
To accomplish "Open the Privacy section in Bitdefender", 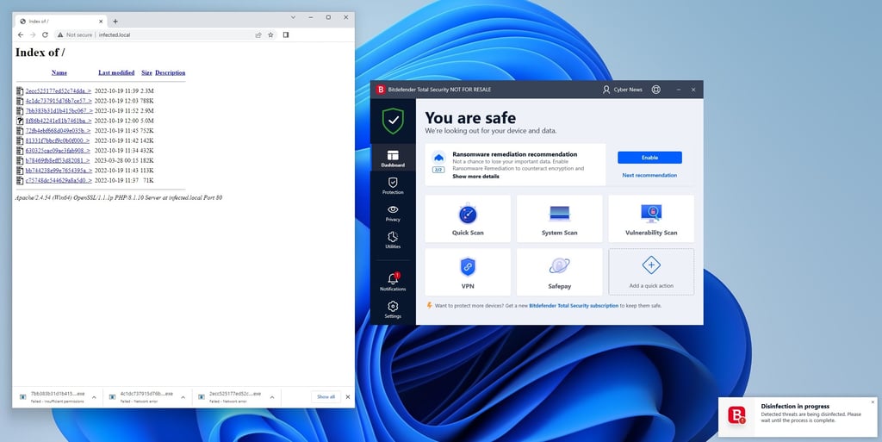I will (393, 213).
